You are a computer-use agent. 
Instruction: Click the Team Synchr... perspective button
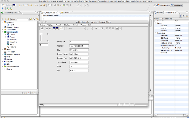(163, 5)
